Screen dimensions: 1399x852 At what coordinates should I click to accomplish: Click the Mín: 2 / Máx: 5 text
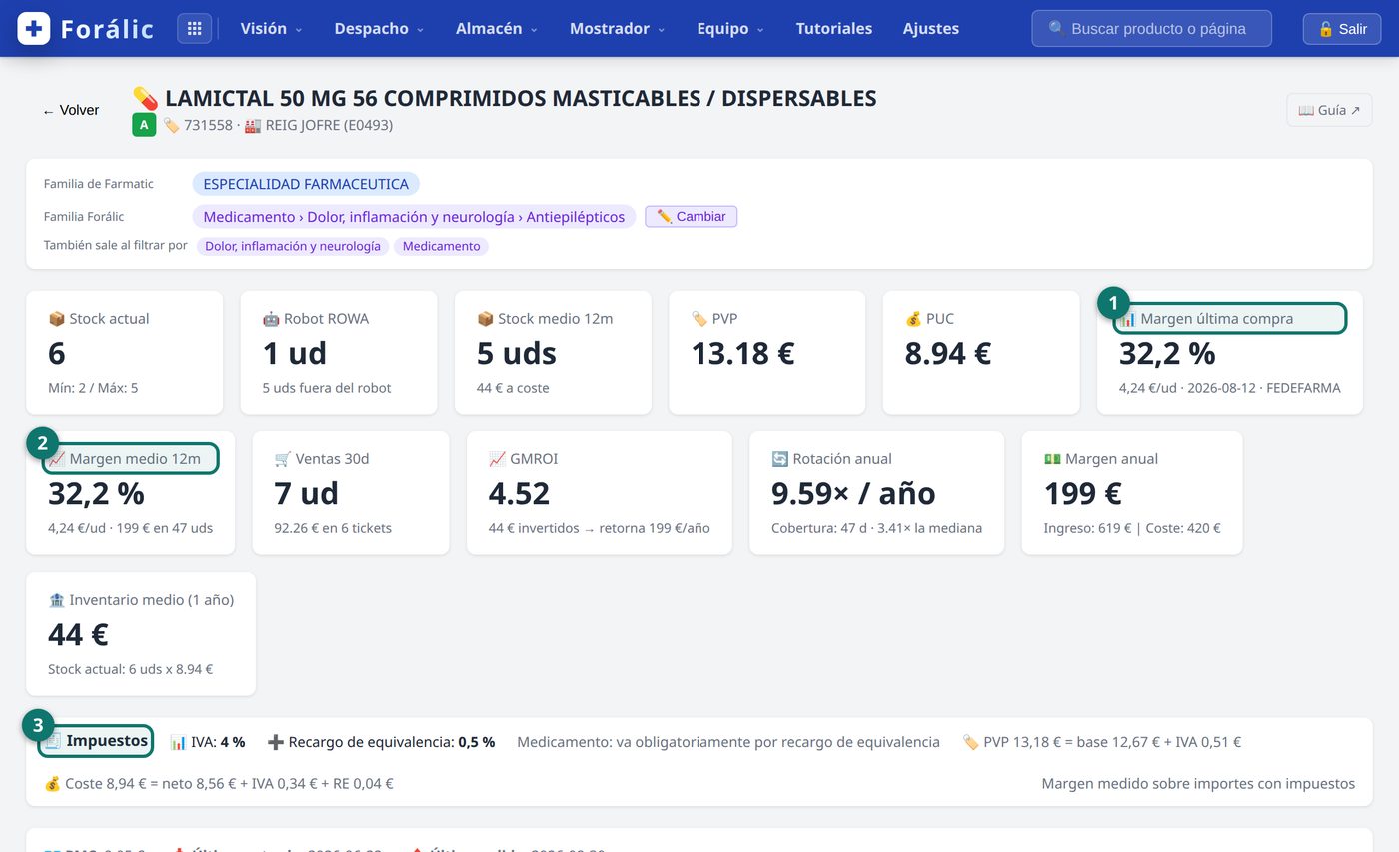(x=93, y=388)
